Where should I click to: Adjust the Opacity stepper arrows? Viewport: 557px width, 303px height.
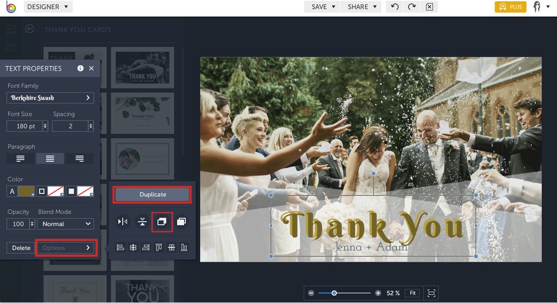[32, 224]
